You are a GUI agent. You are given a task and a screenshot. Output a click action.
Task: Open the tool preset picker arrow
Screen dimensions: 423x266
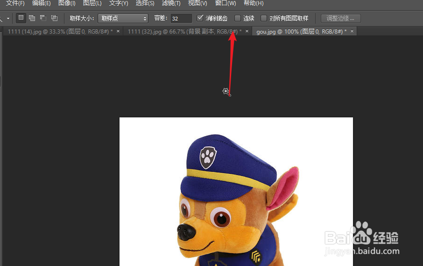point(8,18)
